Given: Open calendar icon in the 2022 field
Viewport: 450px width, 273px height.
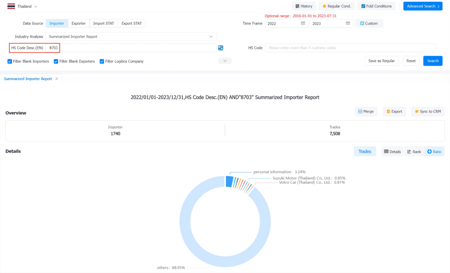Looking at the screenshot, I should (303, 23).
